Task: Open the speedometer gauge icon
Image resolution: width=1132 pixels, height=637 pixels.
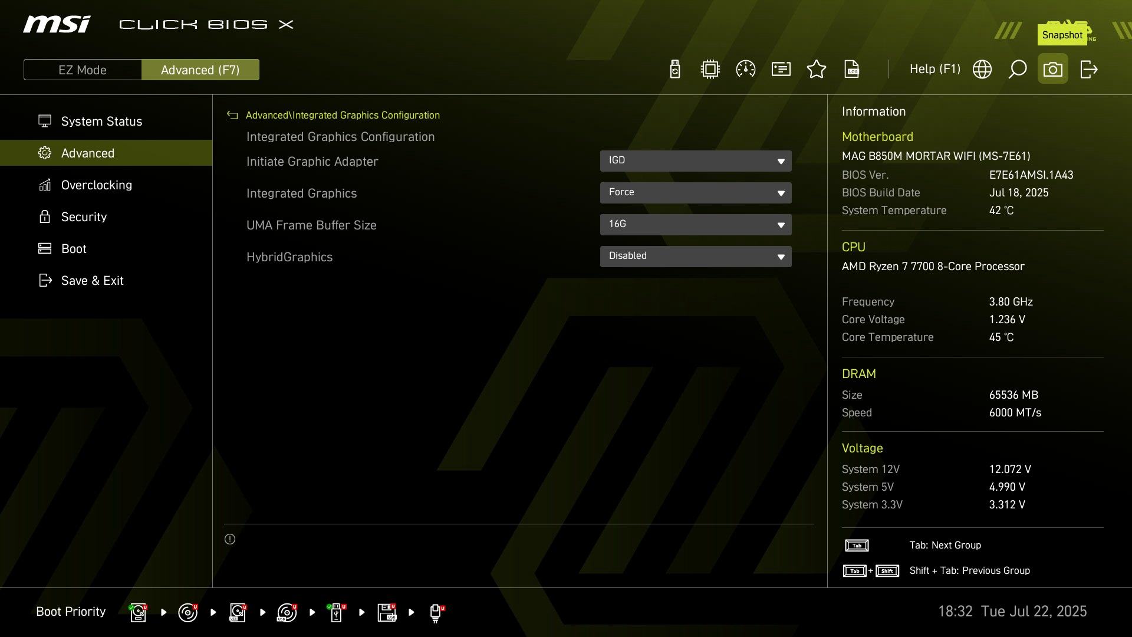Action: point(746,70)
